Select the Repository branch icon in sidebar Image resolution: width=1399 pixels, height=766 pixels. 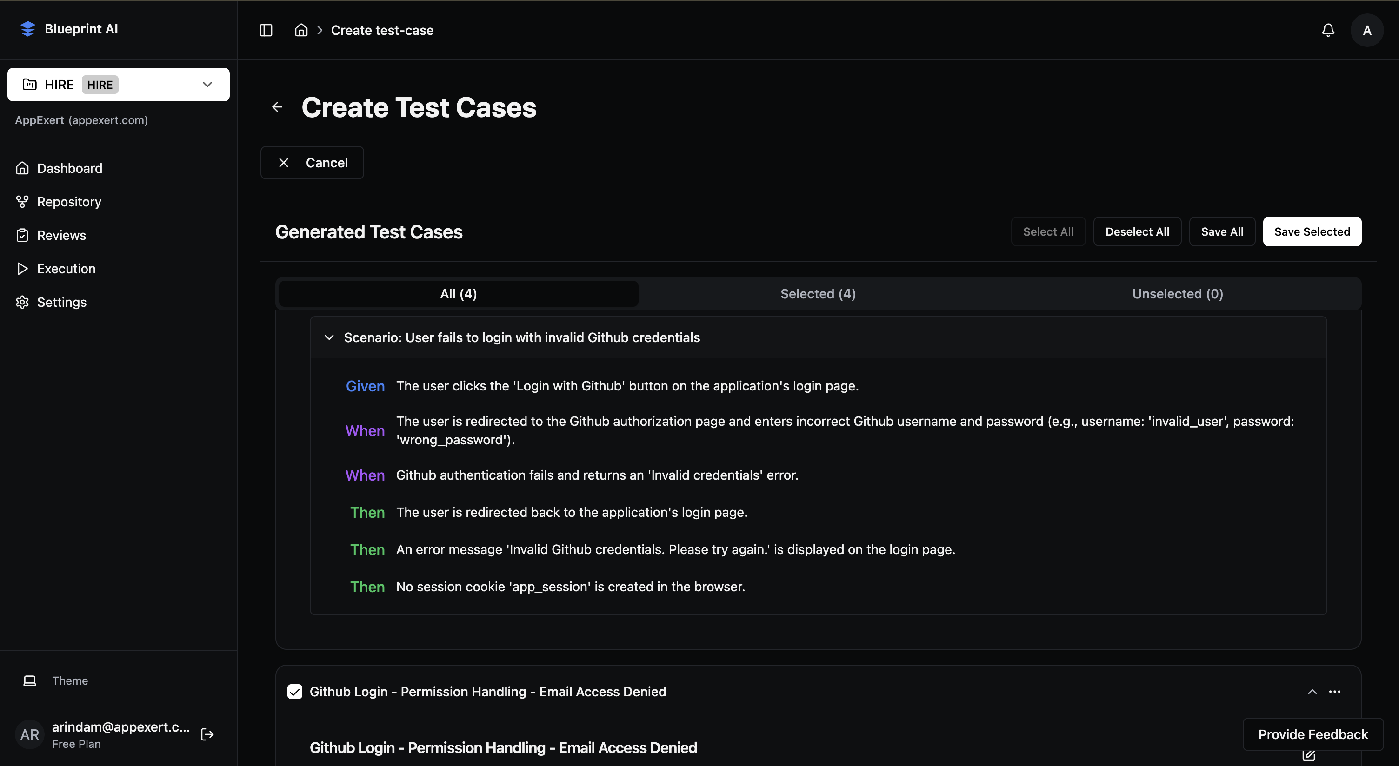point(22,201)
